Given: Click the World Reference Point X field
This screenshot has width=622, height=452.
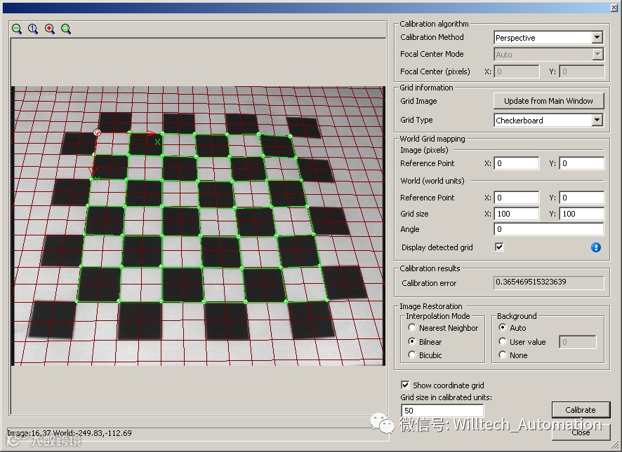Looking at the screenshot, I should pyautogui.click(x=517, y=198).
